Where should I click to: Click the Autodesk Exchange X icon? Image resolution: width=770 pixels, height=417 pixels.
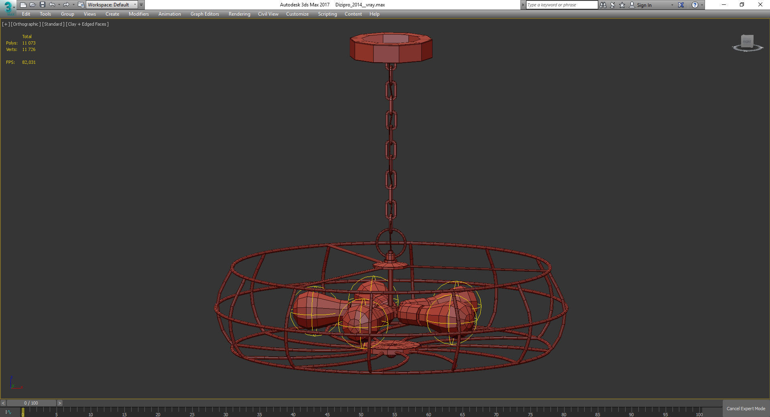pyautogui.click(x=681, y=5)
